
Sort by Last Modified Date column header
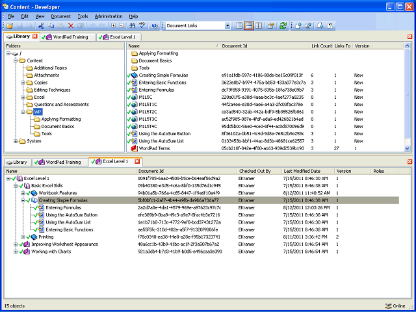[307, 172]
